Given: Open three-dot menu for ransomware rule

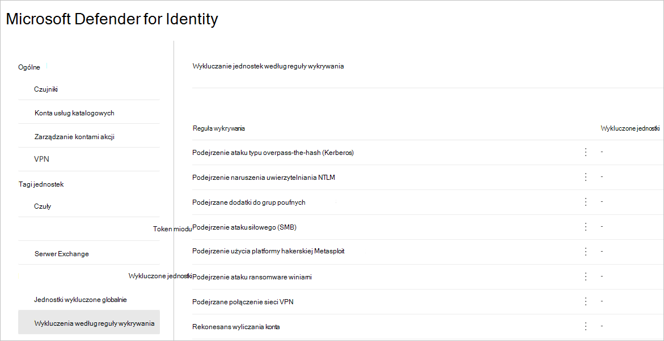Looking at the screenshot, I should [586, 277].
